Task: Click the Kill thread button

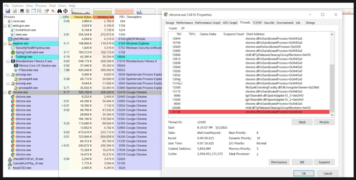Action: pos(302,162)
